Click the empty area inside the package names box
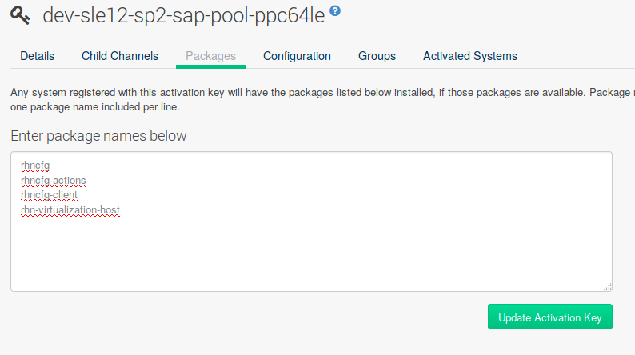This screenshot has width=635, height=355. click(311, 252)
